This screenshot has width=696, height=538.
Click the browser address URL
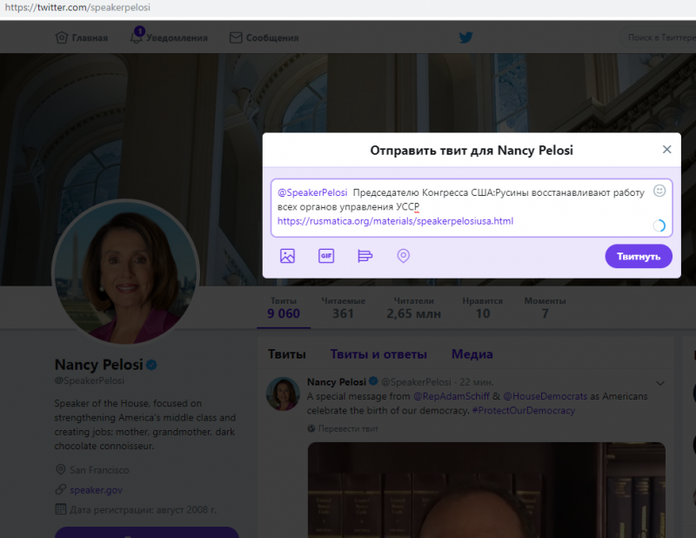[77, 8]
